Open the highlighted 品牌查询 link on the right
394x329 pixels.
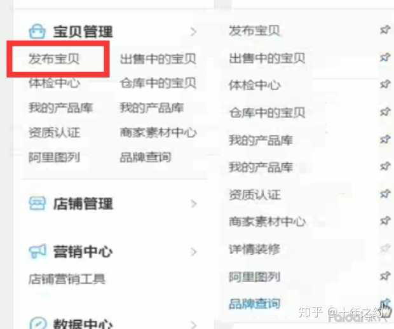(x=254, y=304)
